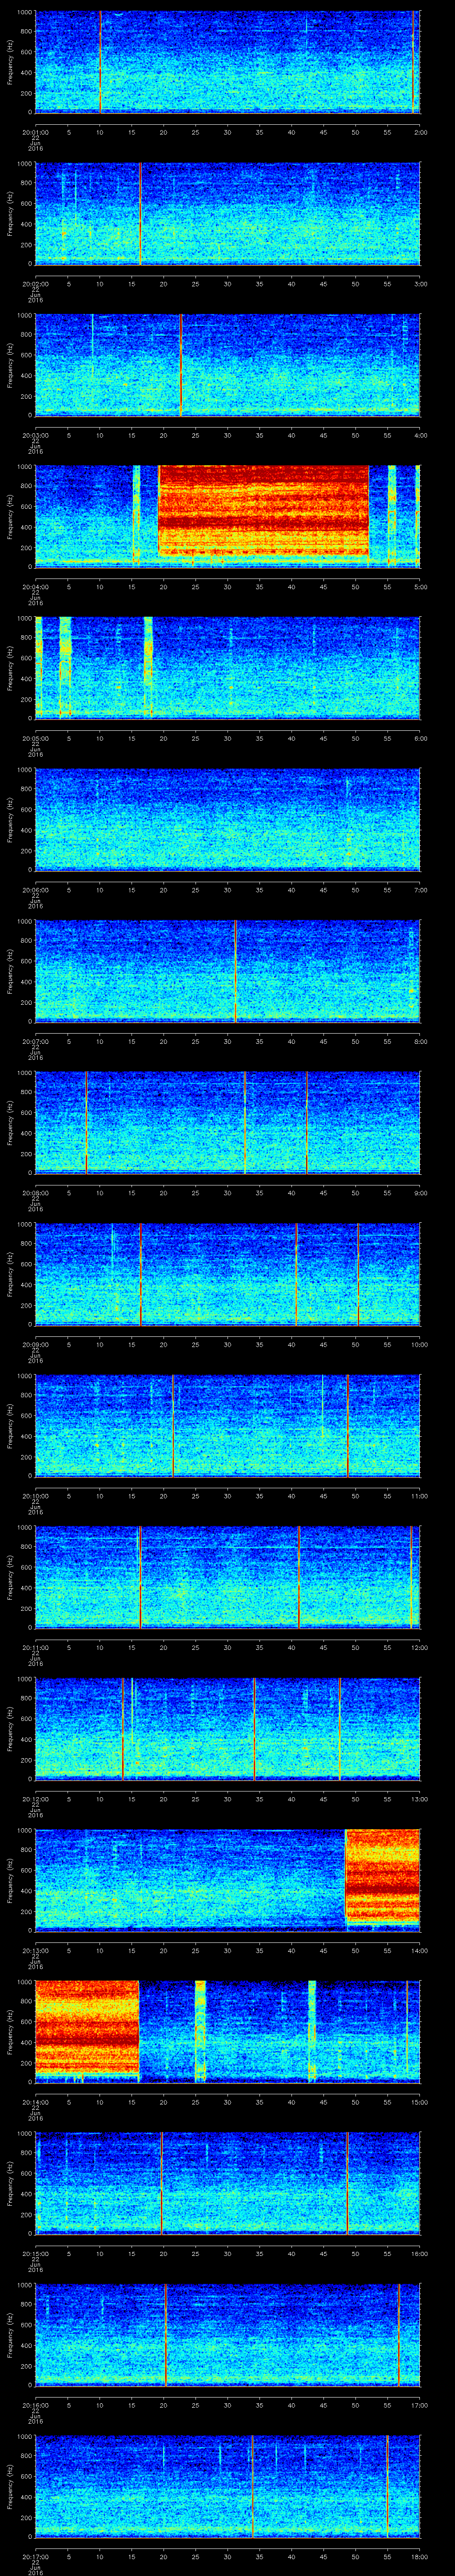Click the spectrogram panel starting at 20:15:00

click(x=227, y=2183)
